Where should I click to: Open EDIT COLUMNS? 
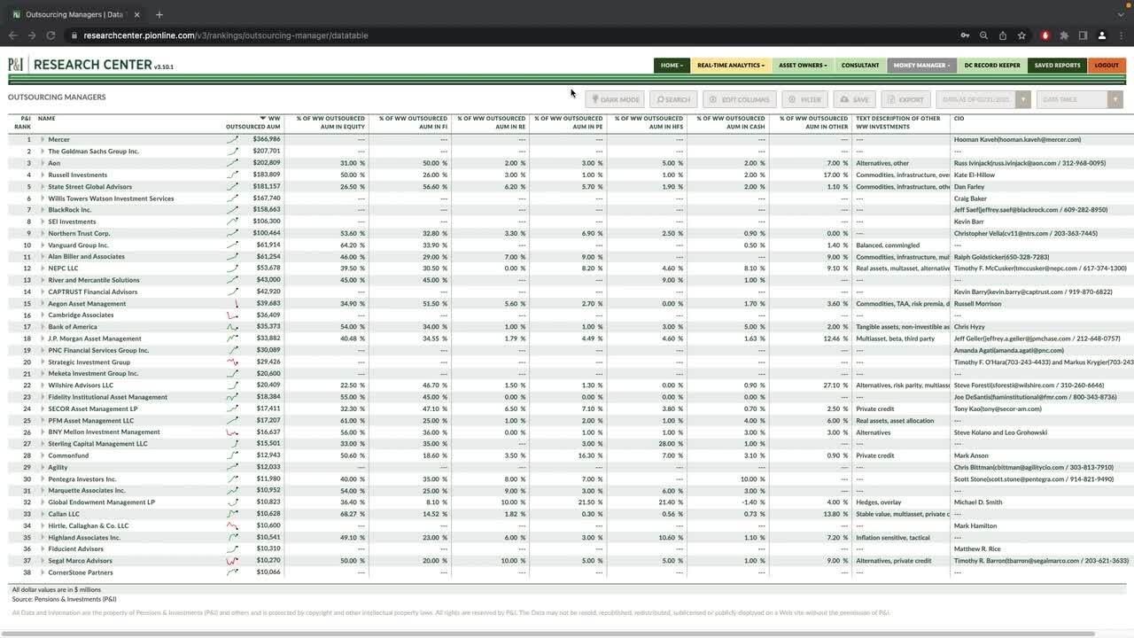740,99
